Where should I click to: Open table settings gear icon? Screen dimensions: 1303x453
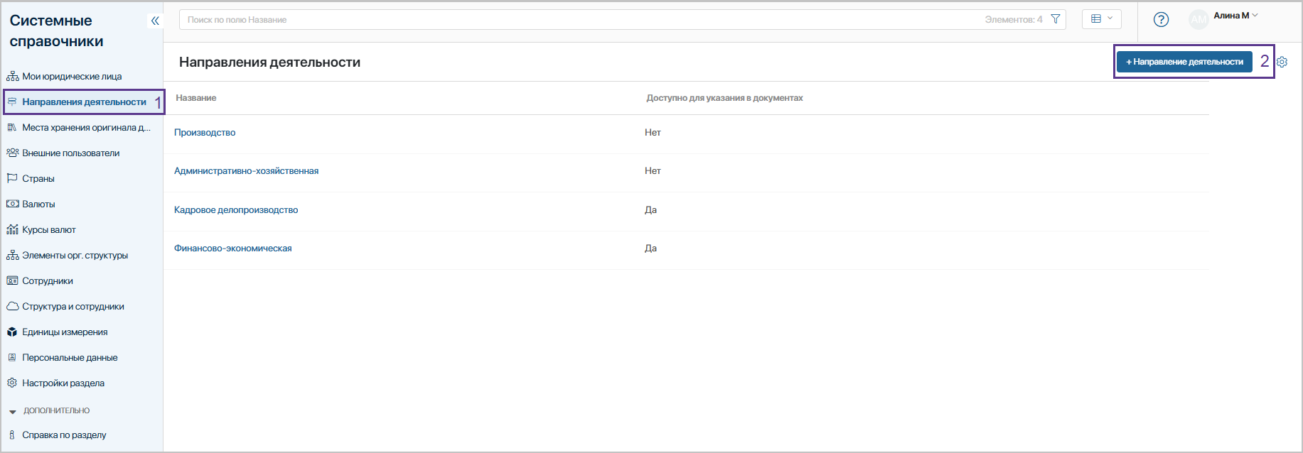pos(1282,62)
